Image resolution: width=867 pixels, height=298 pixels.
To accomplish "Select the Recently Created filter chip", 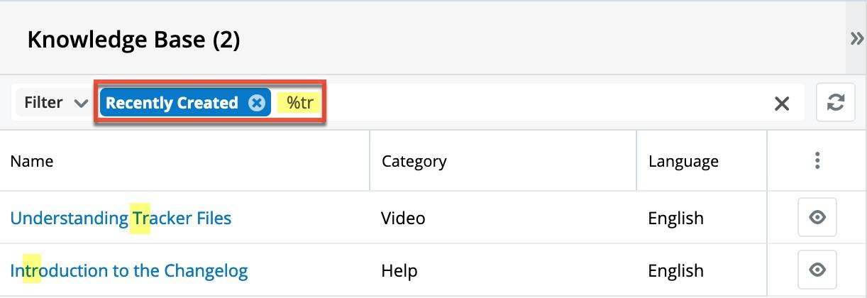I will click(171, 103).
